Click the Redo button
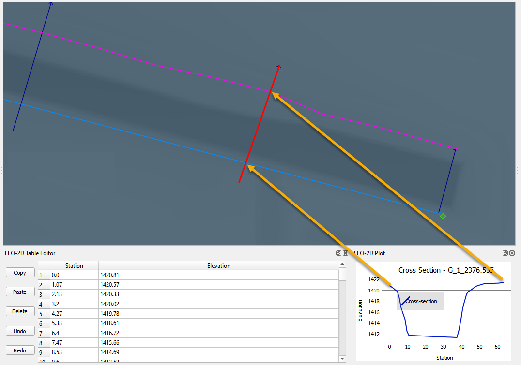Screen dimensions: 521x365 [20, 350]
